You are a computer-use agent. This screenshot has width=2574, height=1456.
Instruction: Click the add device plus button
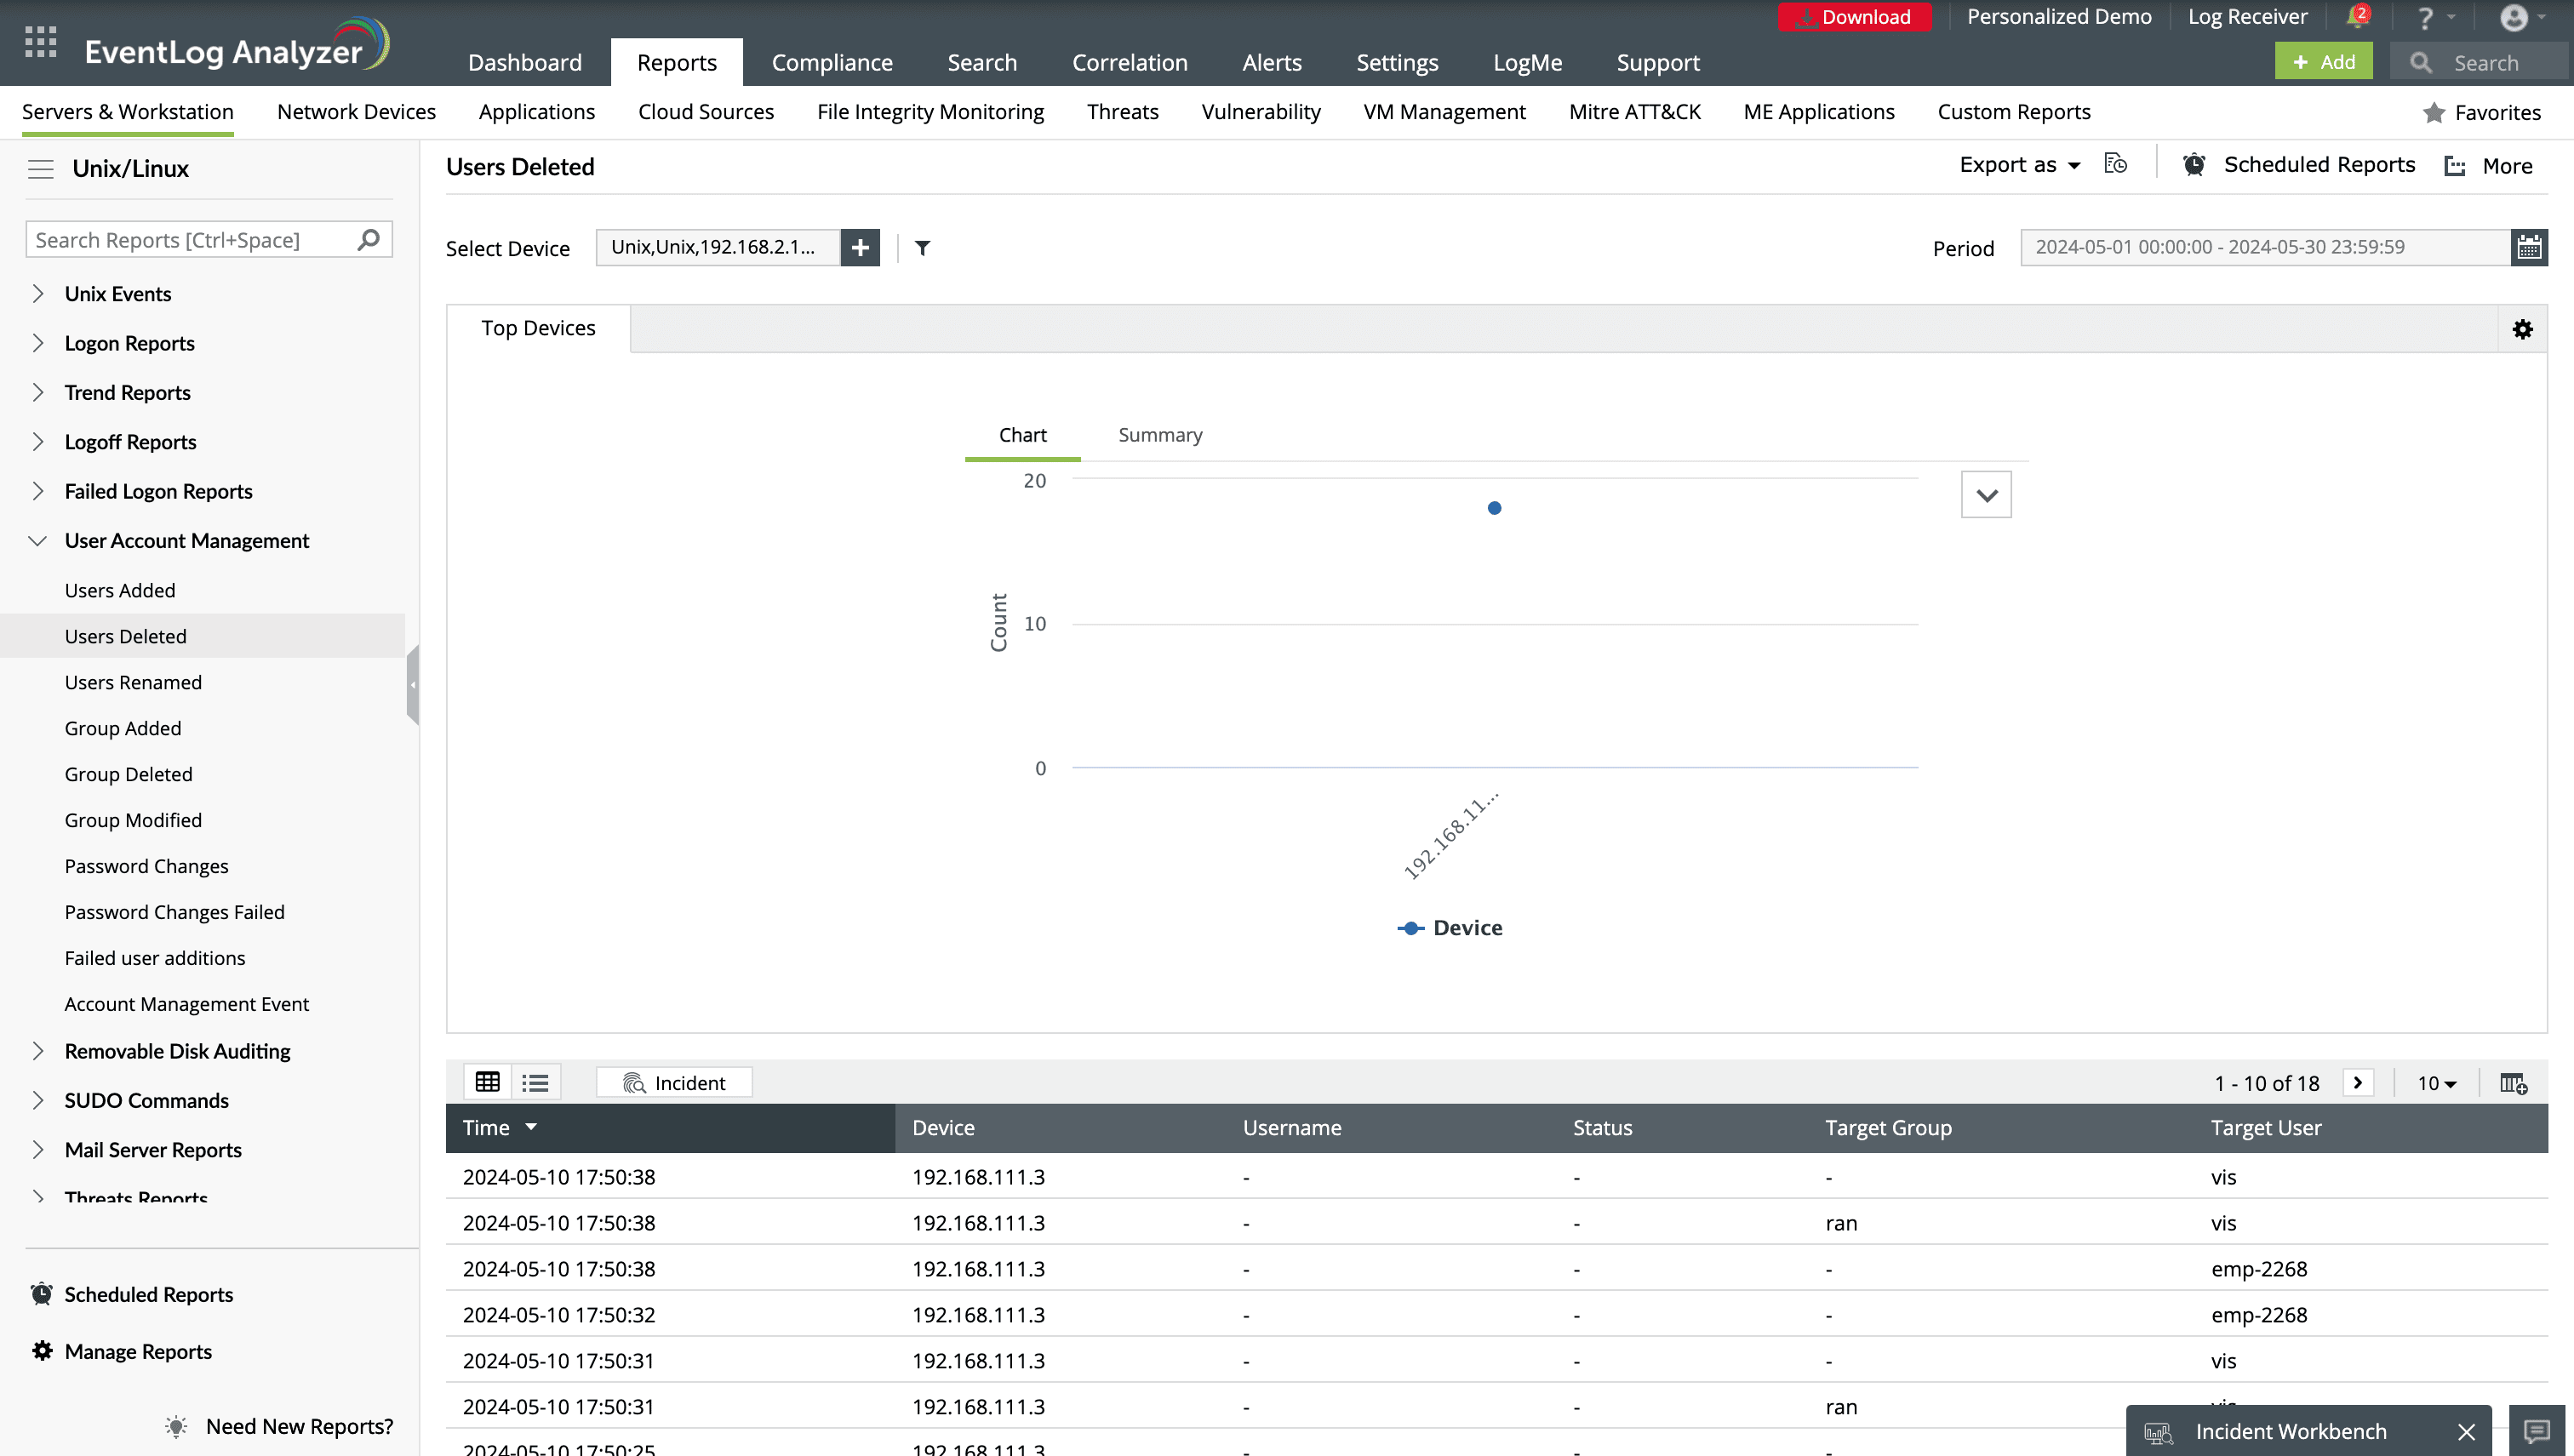click(x=860, y=248)
